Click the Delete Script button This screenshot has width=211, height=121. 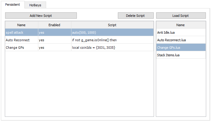tap(136, 16)
